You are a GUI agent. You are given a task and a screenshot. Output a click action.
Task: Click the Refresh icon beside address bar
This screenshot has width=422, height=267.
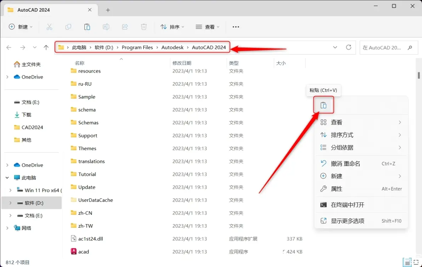click(348, 47)
